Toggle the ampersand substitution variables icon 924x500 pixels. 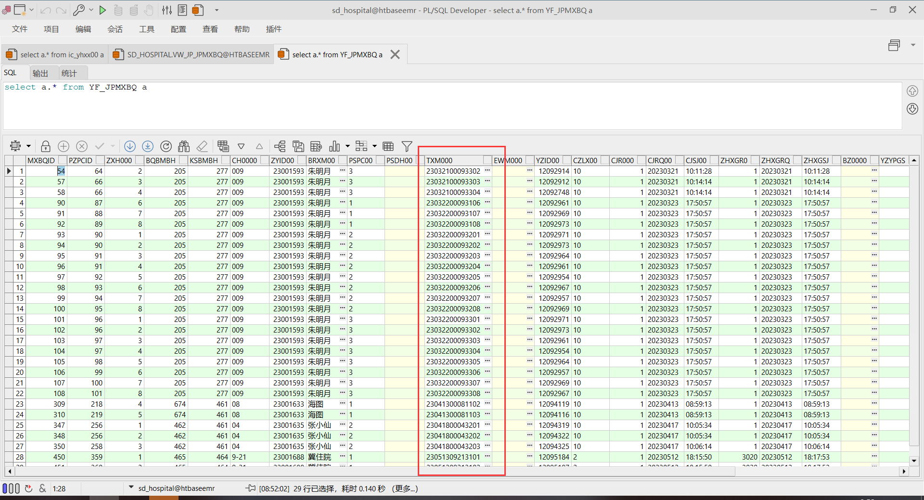[x=43, y=488]
